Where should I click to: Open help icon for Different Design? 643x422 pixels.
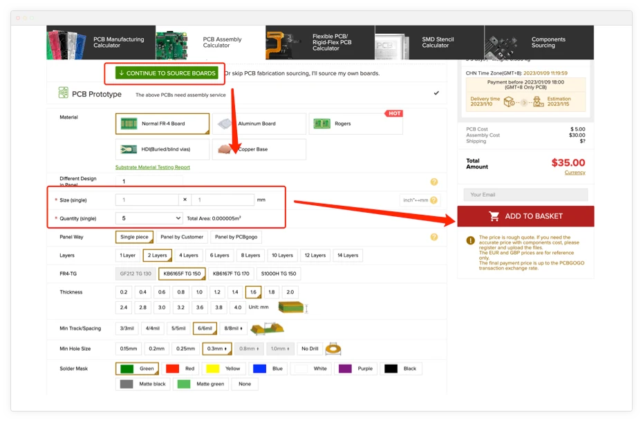click(434, 182)
